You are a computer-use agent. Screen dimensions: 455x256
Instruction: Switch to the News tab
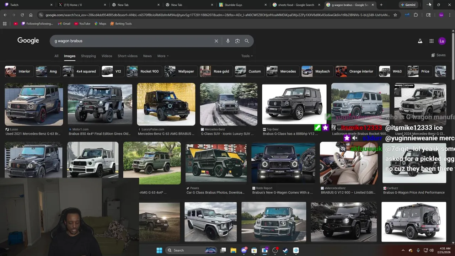pyautogui.click(x=147, y=56)
